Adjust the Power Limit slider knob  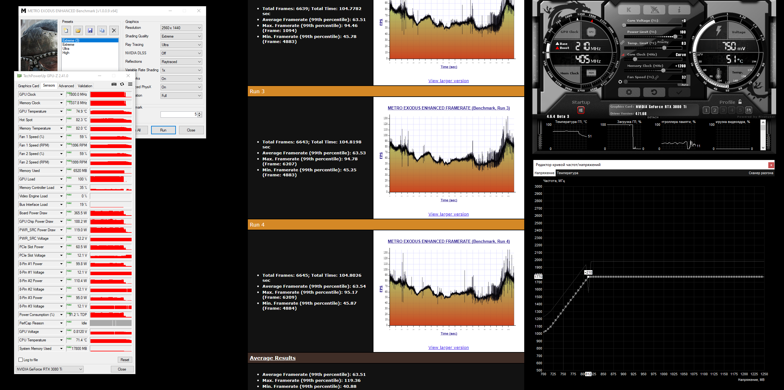click(675, 37)
